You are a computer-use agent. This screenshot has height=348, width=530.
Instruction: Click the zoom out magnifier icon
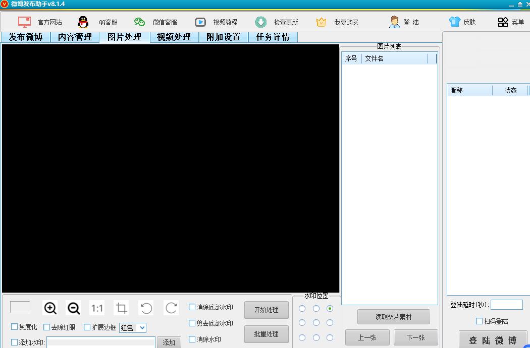click(x=74, y=308)
